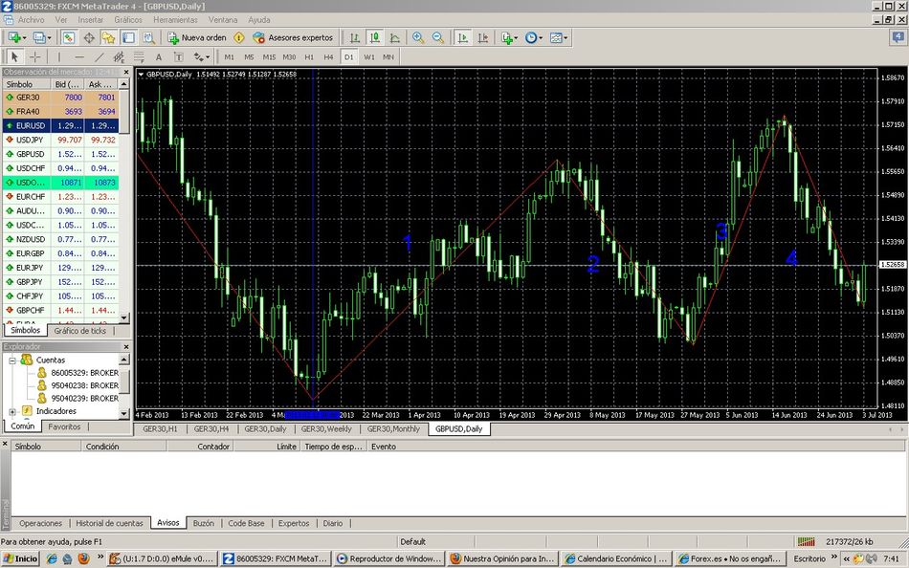Screen dimensions: 909x568
Task: Open the new chart dropdown arrow
Action: [26, 37]
